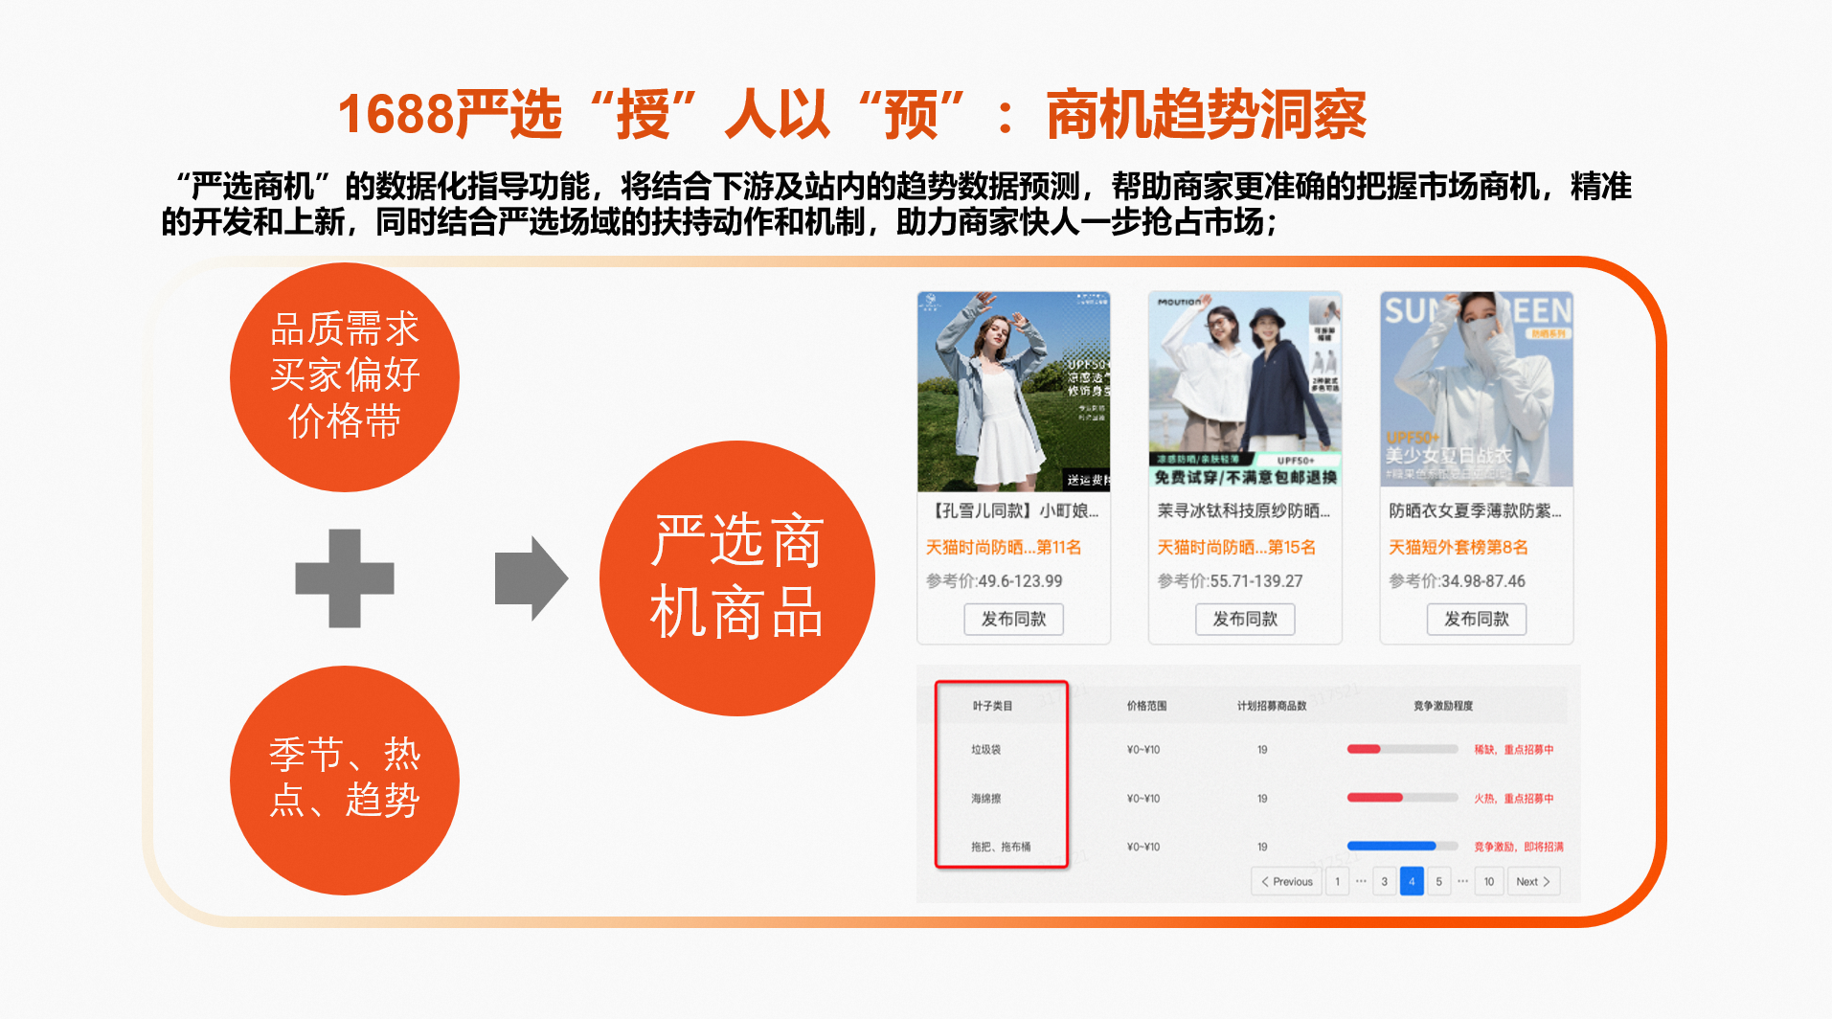
Task: Click 发布同款 under the 防晒衣女夏季 product
Action: (1476, 620)
